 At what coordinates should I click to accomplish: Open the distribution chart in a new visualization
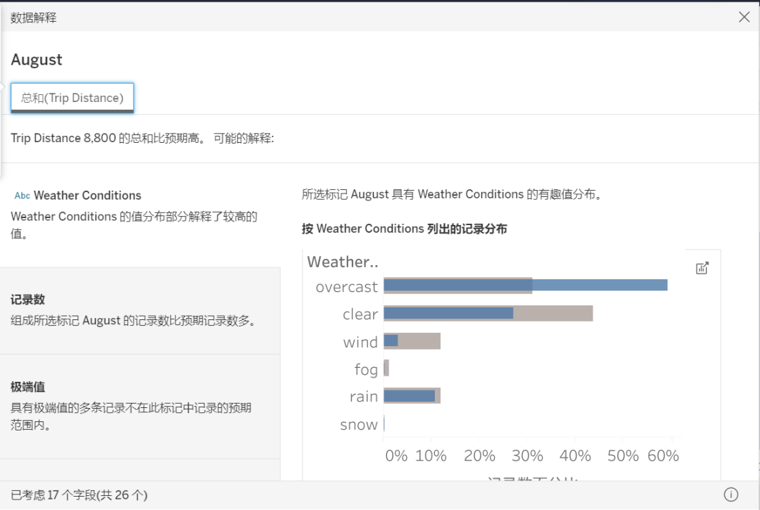tap(702, 267)
